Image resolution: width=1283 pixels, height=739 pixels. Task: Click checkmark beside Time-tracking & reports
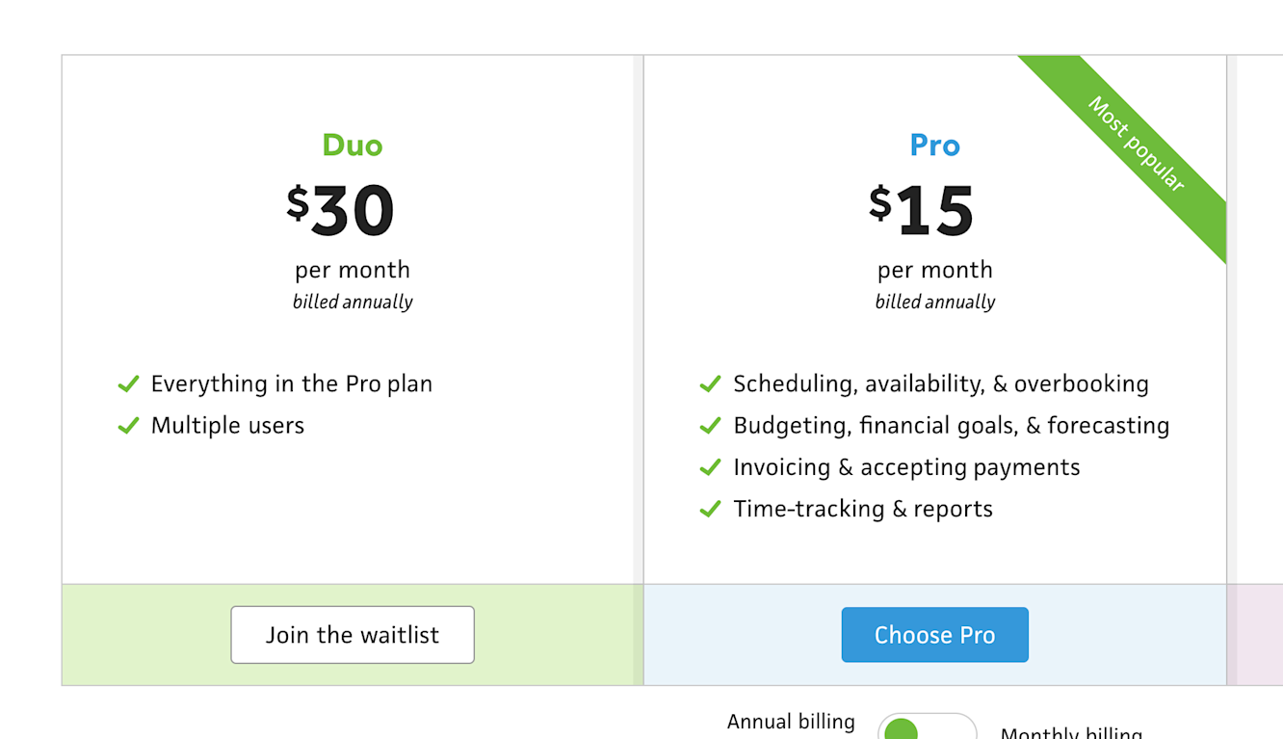pyautogui.click(x=710, y=509)
